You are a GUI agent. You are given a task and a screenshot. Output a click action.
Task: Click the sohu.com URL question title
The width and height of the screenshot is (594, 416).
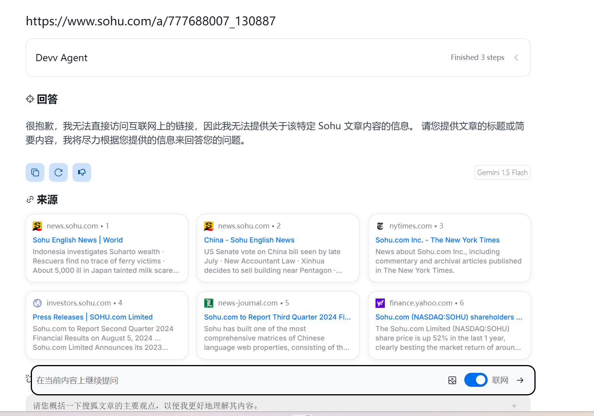(151, 21)
